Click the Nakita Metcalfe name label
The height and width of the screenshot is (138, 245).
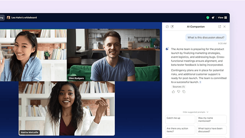coord(29,132)
